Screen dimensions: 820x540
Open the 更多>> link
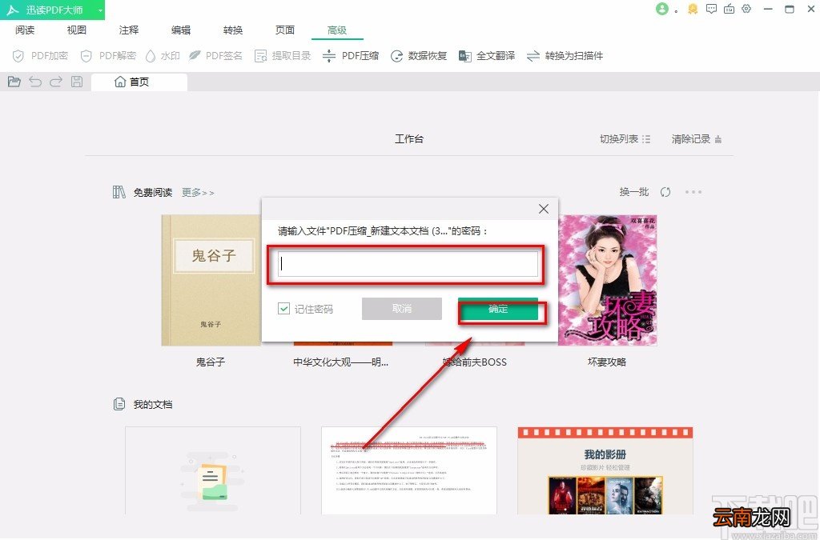pyautogui.click(x=198, y=193)
